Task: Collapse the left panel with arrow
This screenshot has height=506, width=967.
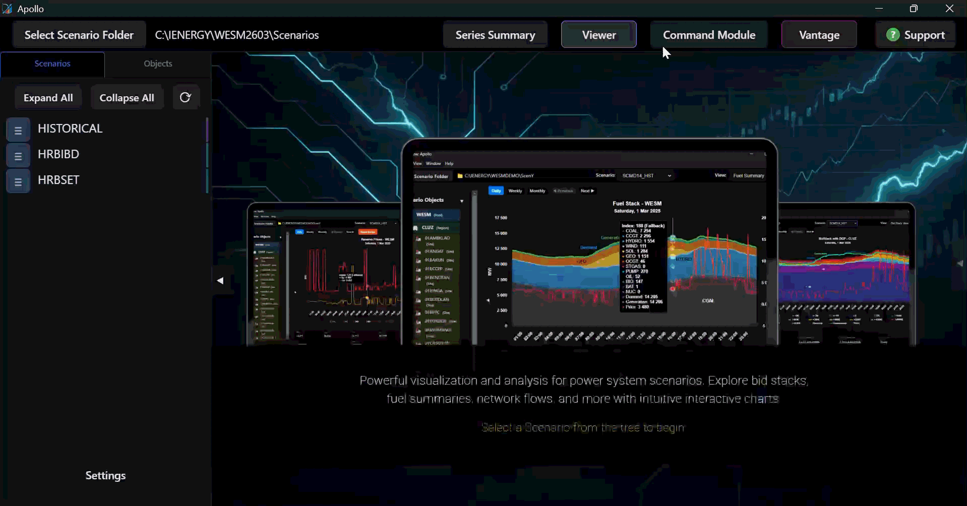Action: pyautogui.click(x=220, y=281)
